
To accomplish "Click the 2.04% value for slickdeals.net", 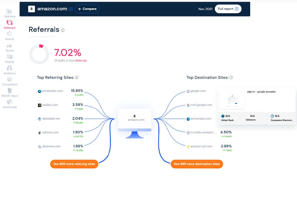I will point(78,118).
